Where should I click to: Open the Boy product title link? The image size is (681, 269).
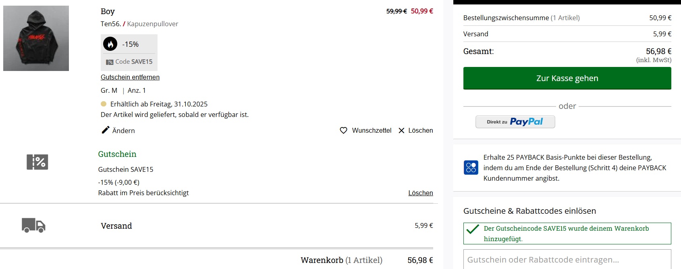[x=108, y=11]
